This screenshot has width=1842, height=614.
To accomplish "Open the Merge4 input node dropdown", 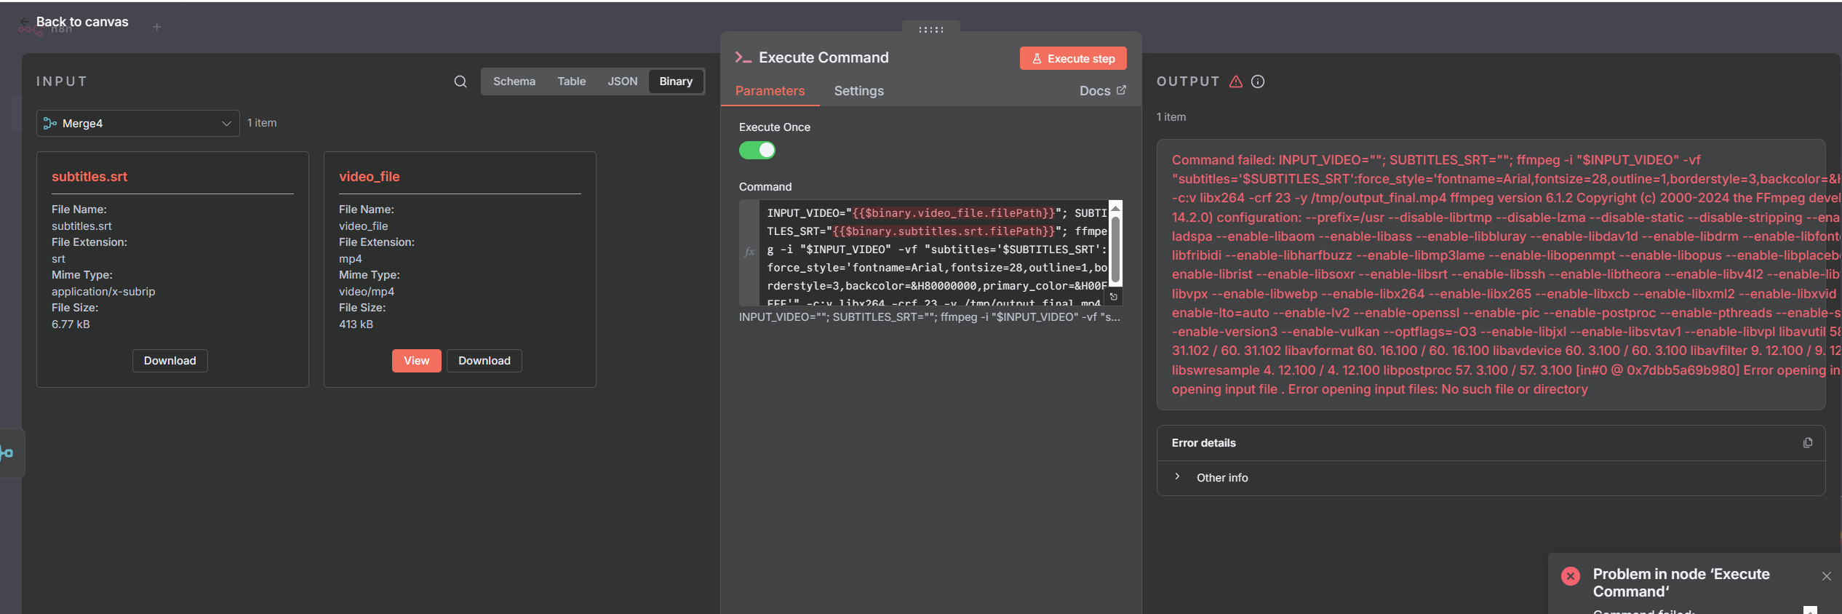I will (137, 124).
